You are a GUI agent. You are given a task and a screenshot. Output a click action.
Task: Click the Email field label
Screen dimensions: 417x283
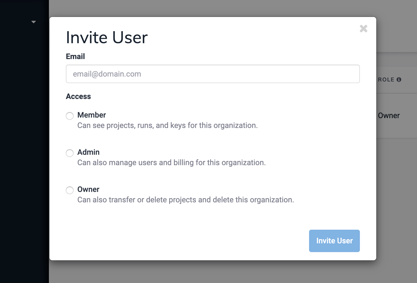pyautogui.click(x=75, y=56)
